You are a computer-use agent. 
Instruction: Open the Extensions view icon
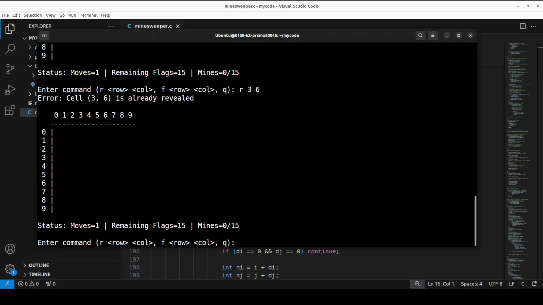pos(10,110)
